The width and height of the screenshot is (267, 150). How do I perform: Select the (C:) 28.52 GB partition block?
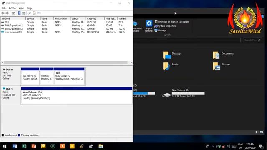point(69,76)
